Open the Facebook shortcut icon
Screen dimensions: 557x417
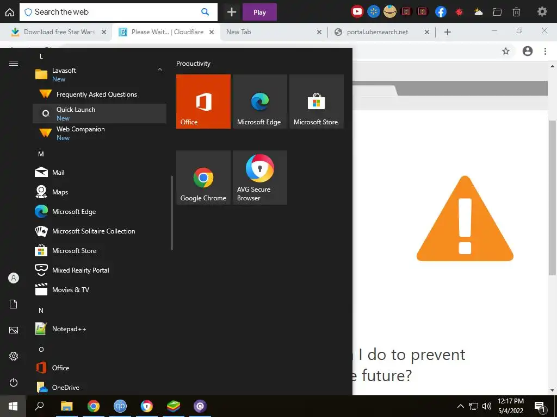441,12
